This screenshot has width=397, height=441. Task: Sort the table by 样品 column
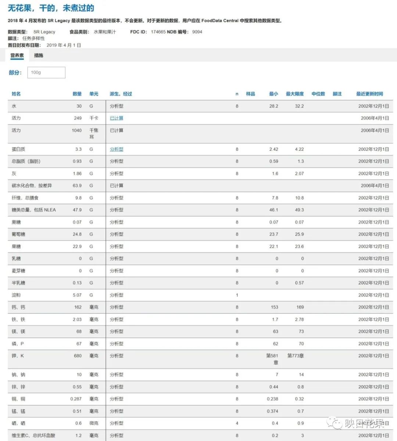pos(251,94)
